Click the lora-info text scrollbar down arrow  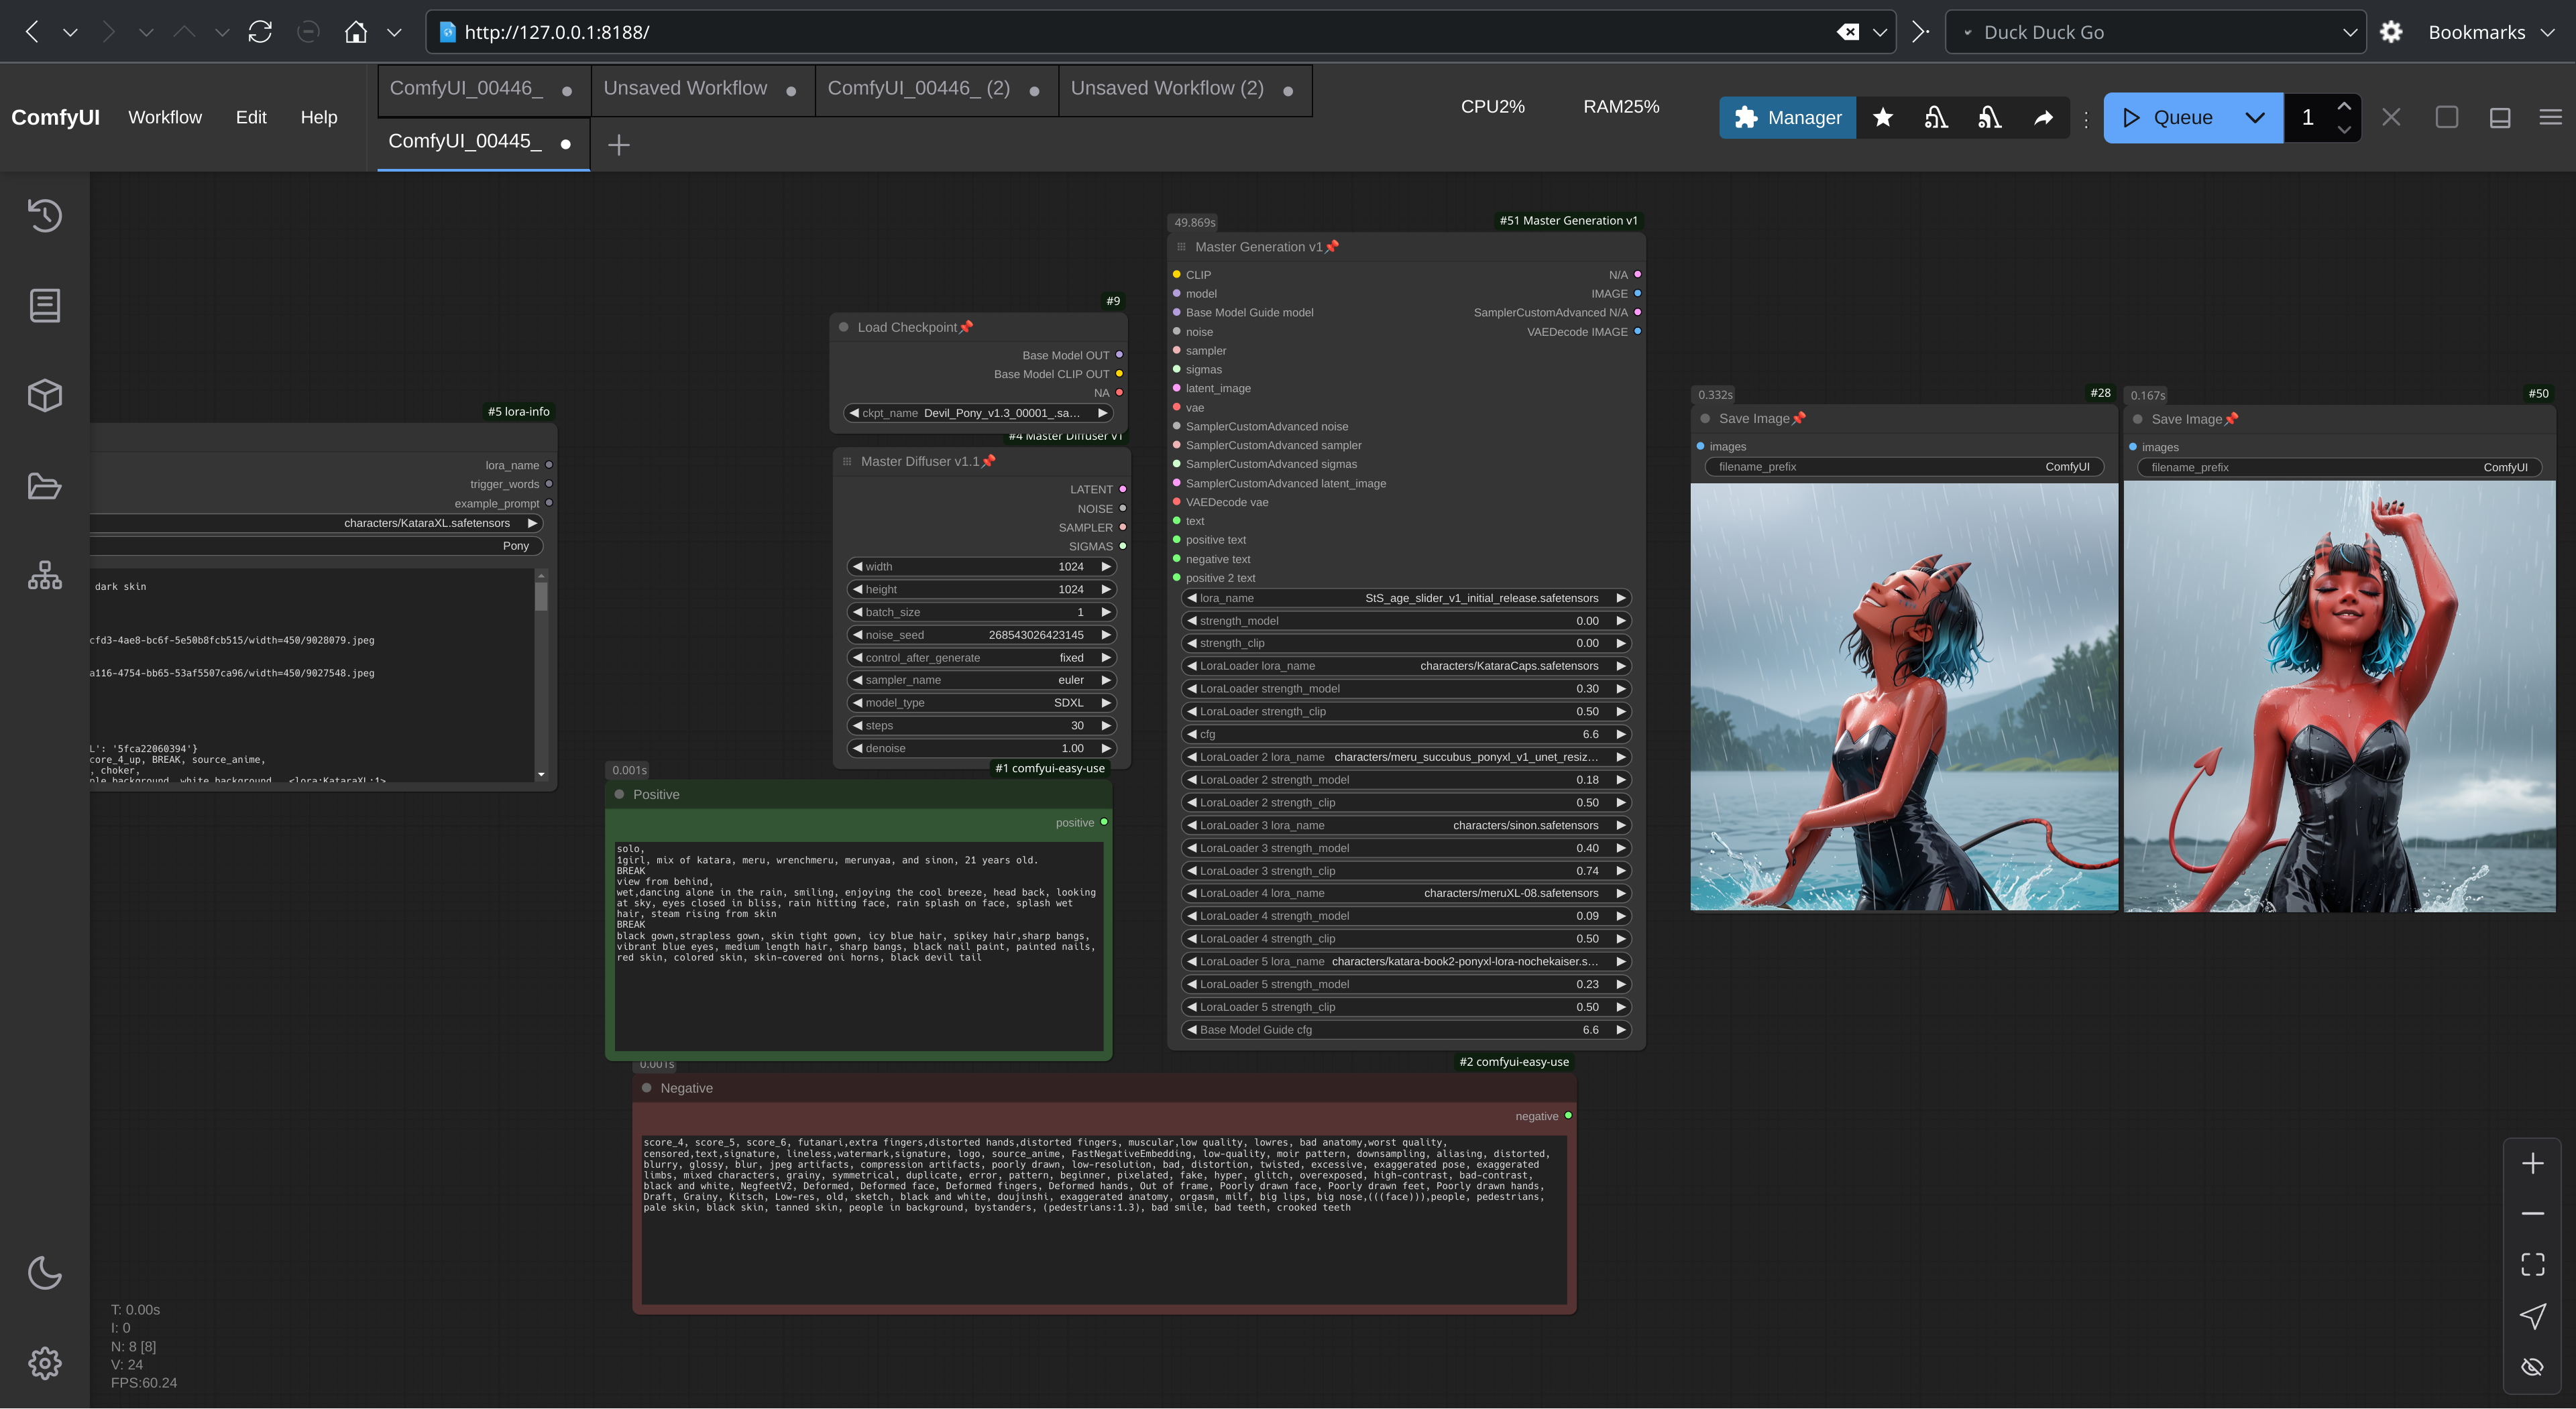pos(541,774)
